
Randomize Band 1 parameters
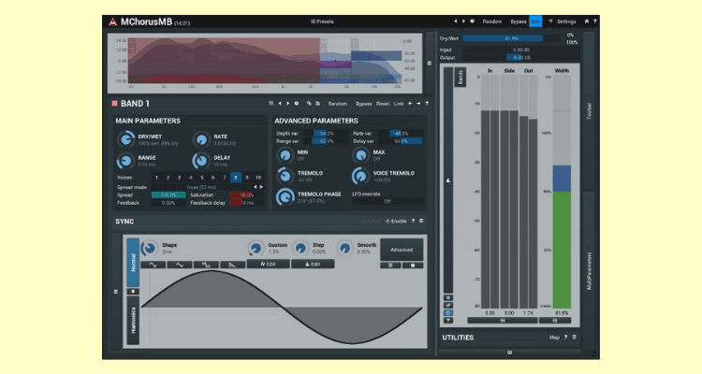[x=338, y=104]
